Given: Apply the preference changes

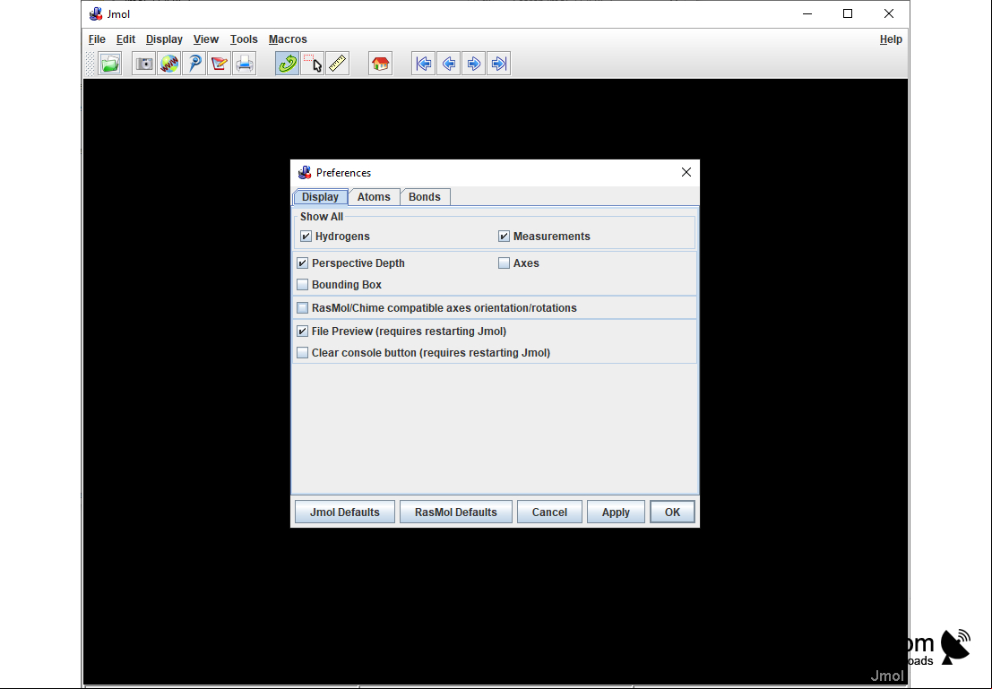Looking at the screenshot, I should [x=616, y=512].
